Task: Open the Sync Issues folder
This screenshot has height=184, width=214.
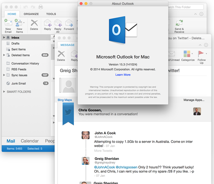Action: click(19, 75)
